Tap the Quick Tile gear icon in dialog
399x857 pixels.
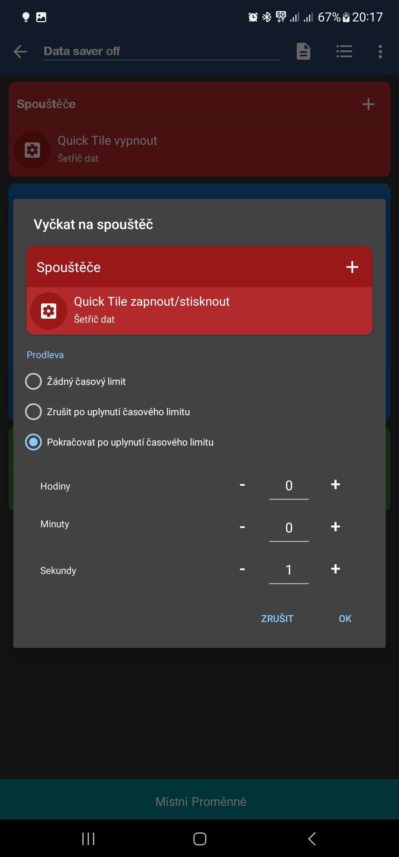[x=49, y=311]
